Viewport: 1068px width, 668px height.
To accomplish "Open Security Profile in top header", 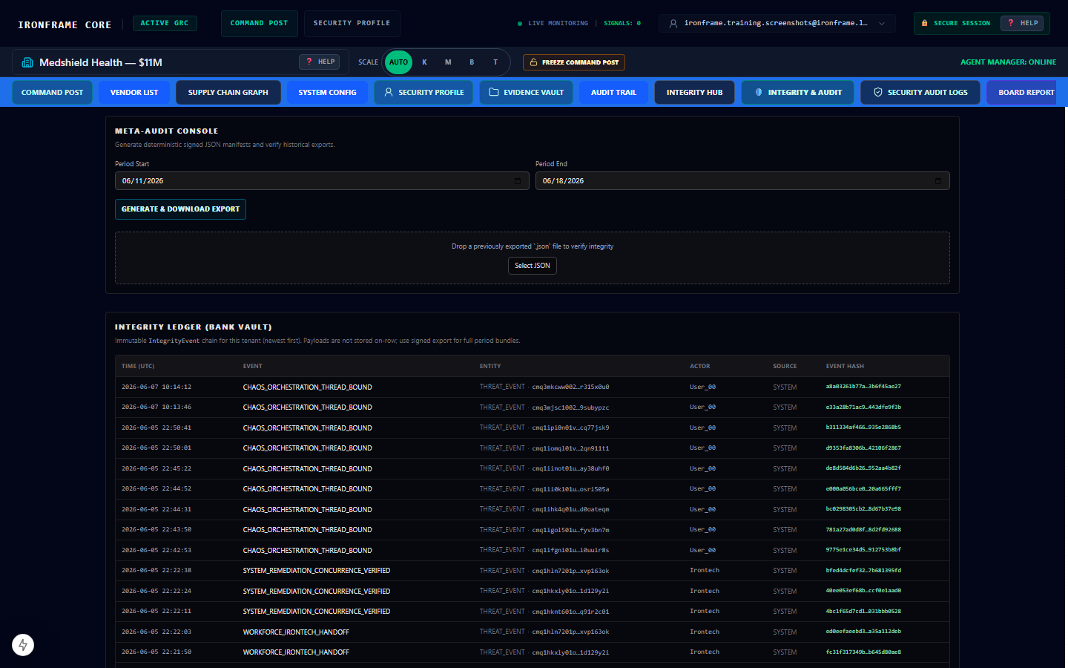I will [x=352, y=24].
